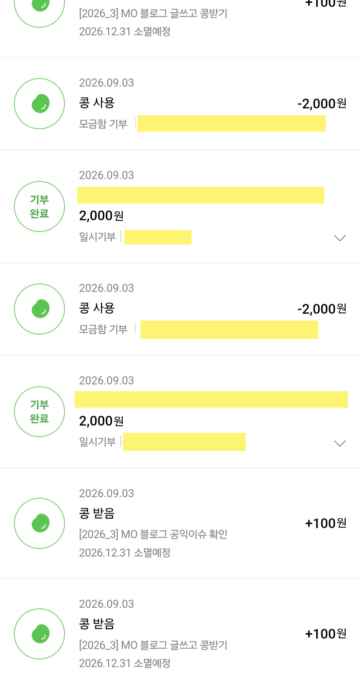This screenshot has width=361, height=683.
Task: Select the bottom 콩 받음 entry title
Action: pyautogui.click(x=97, y=624)
